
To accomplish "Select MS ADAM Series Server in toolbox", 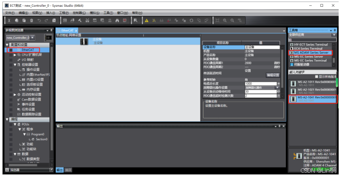I will pyautogui.click(x=311, y=53).
